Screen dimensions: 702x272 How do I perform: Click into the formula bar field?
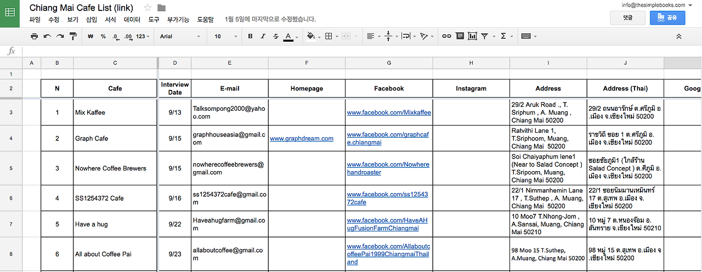coord(362,51)
